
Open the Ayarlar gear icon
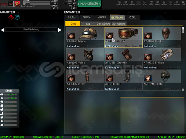(177, 3)
